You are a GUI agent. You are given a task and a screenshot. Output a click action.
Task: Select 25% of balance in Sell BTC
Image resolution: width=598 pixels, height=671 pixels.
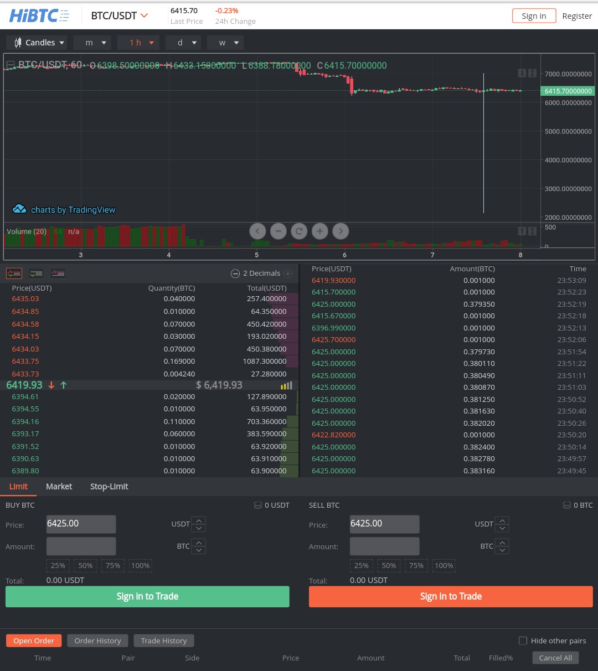362,565
